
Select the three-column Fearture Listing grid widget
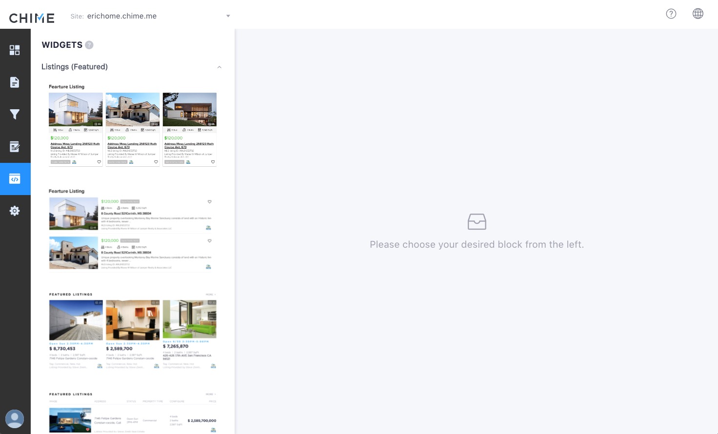tap(133, 125)
